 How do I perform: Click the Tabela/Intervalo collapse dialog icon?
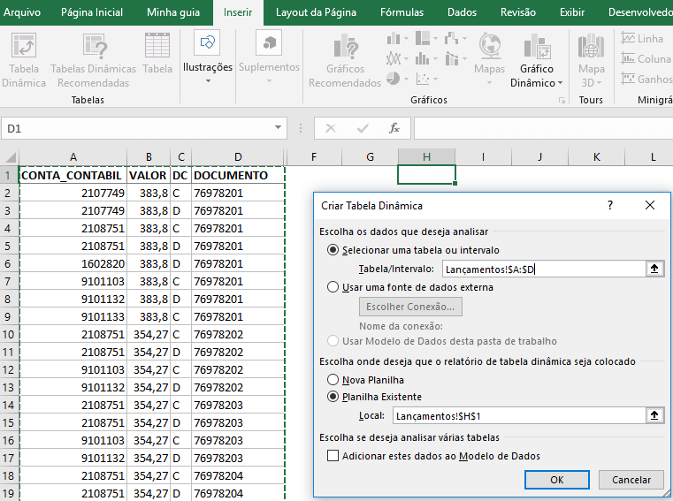654,269
